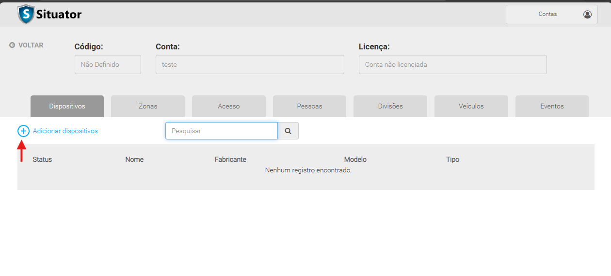Sort by the Nome column header
Screen dimensions: 611x276
(x=134, y=159)
